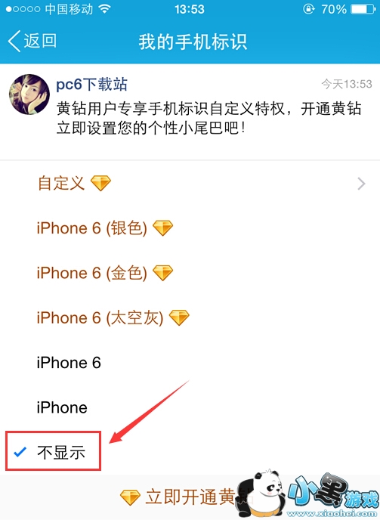Tap the Wi-Fi status icon
This screenshot has width=380, height=520.
tap(105, 9)
